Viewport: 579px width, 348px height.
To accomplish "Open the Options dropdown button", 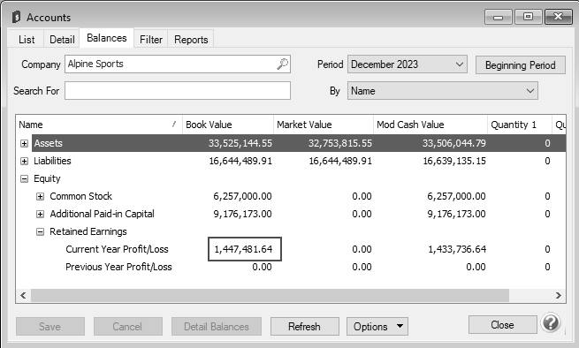I will pos(377,327).
